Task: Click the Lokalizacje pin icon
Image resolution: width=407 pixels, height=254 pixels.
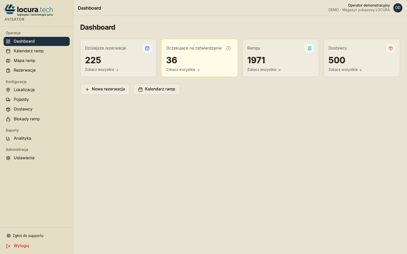Action: tap(8, 90)
